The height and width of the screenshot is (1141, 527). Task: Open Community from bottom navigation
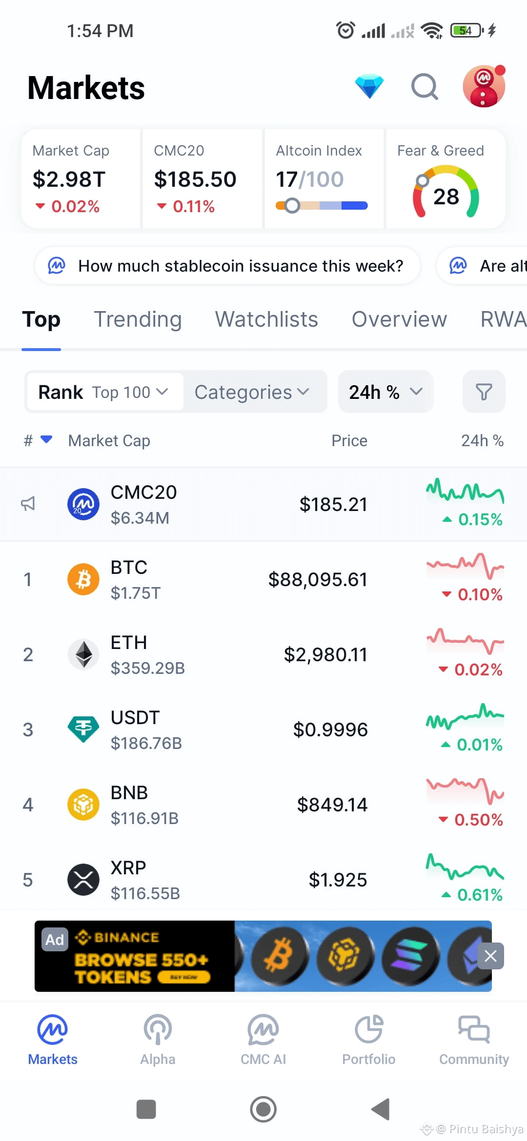474,1039
